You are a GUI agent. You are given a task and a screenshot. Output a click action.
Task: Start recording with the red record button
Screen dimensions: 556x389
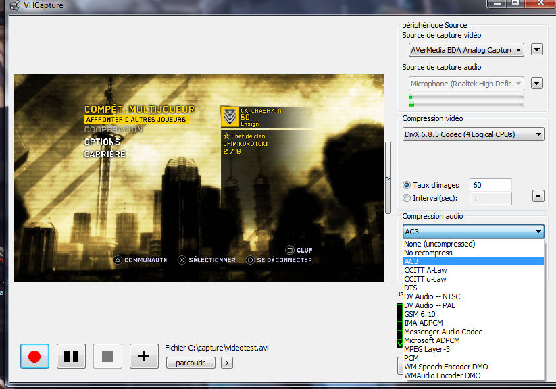pos(34,356)
